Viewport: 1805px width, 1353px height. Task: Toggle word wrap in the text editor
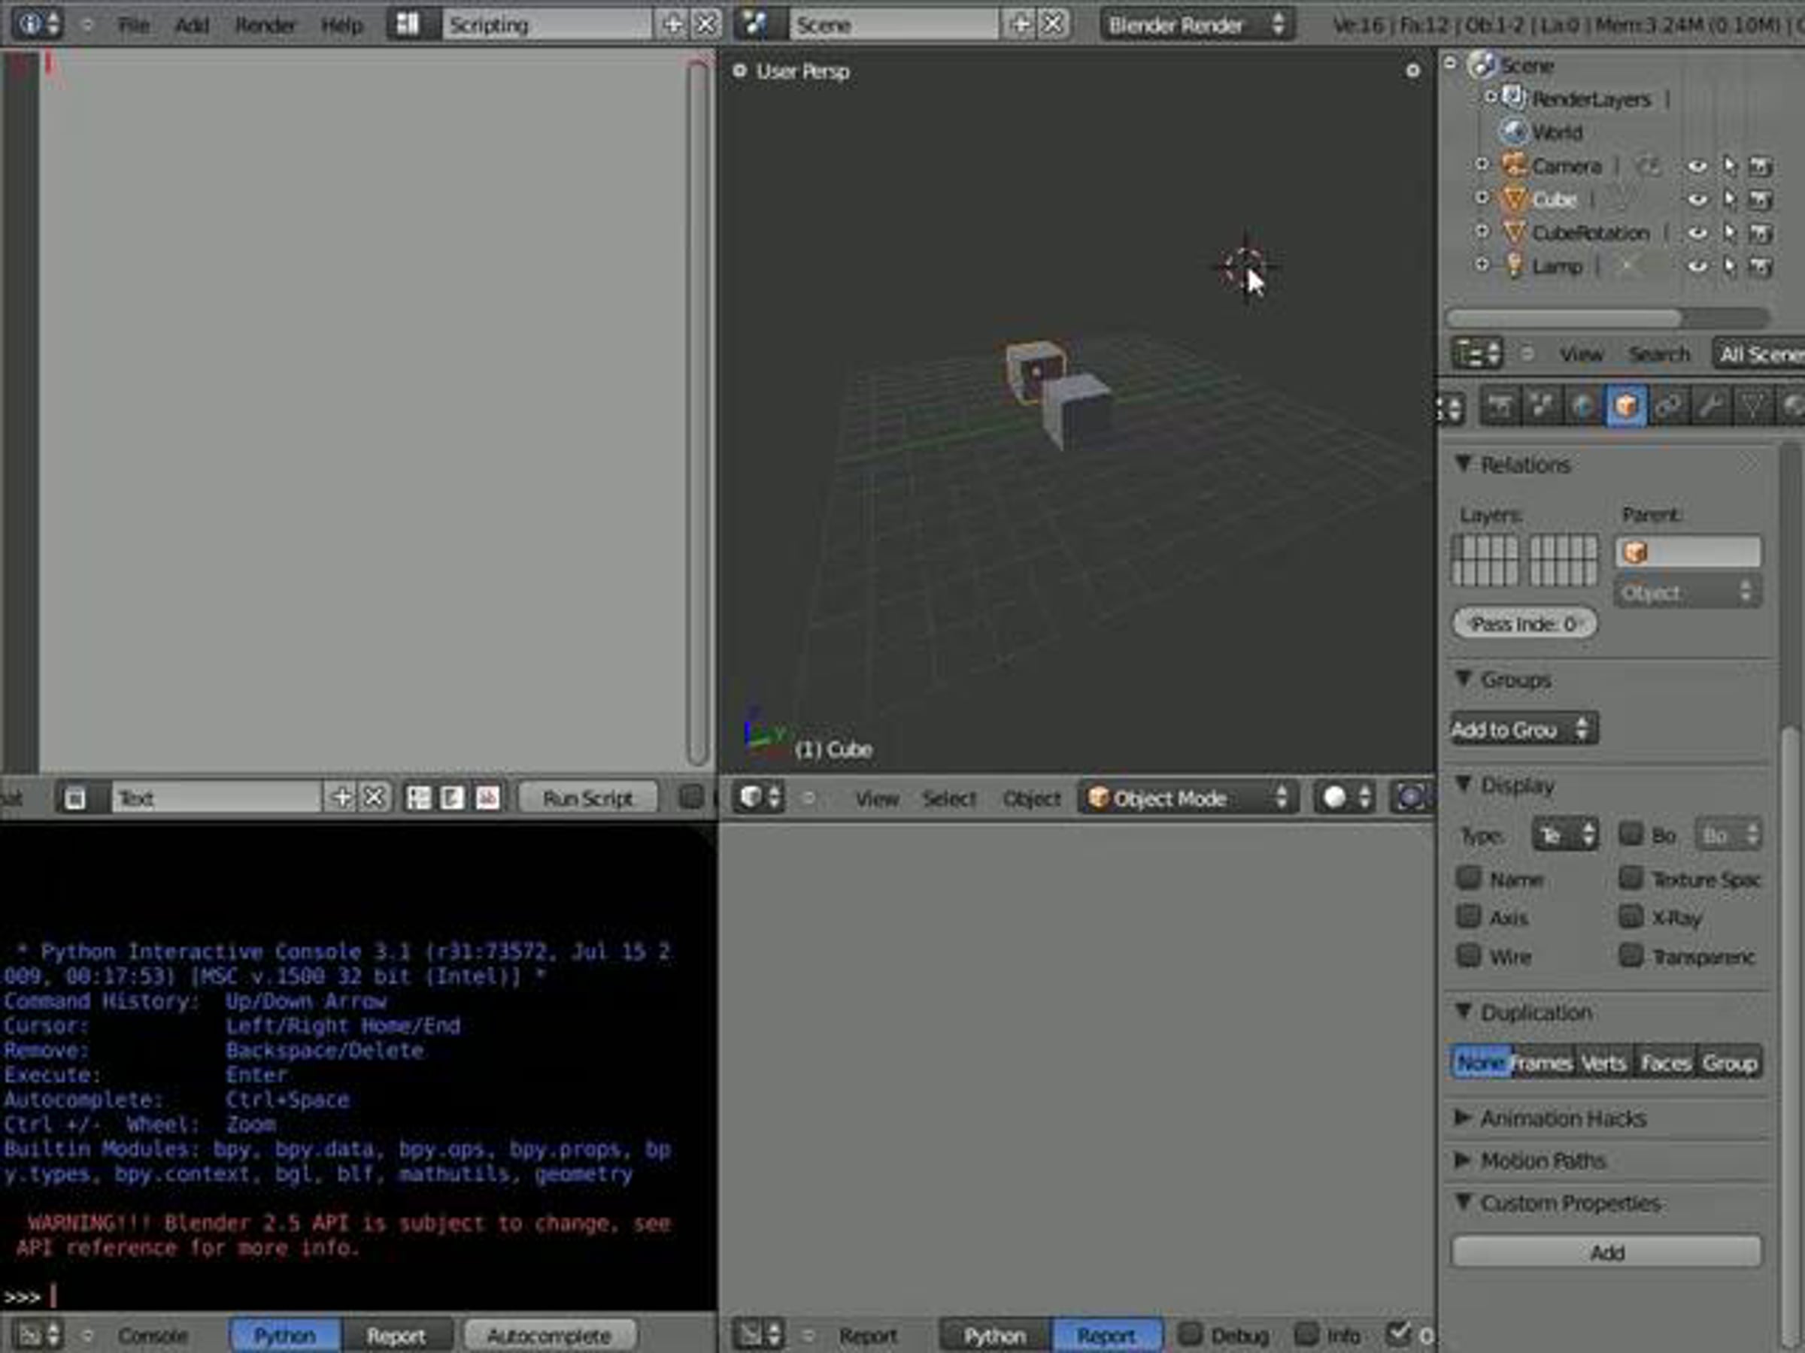[x=453, y=798]
